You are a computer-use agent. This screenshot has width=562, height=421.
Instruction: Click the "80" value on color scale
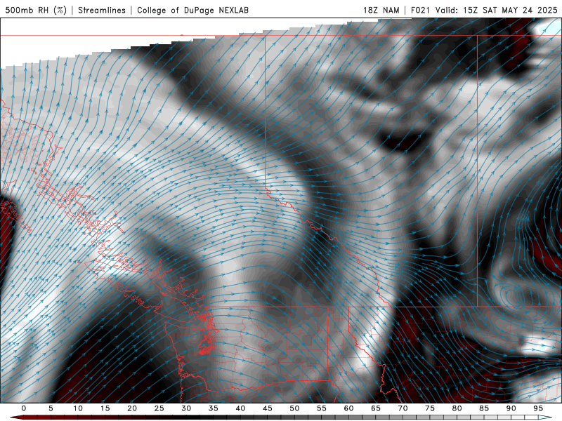pos(457,408)
